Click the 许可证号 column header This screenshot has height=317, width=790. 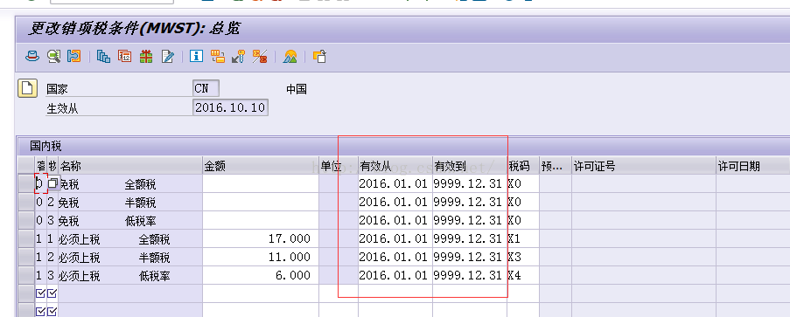(x=644, y=166)
